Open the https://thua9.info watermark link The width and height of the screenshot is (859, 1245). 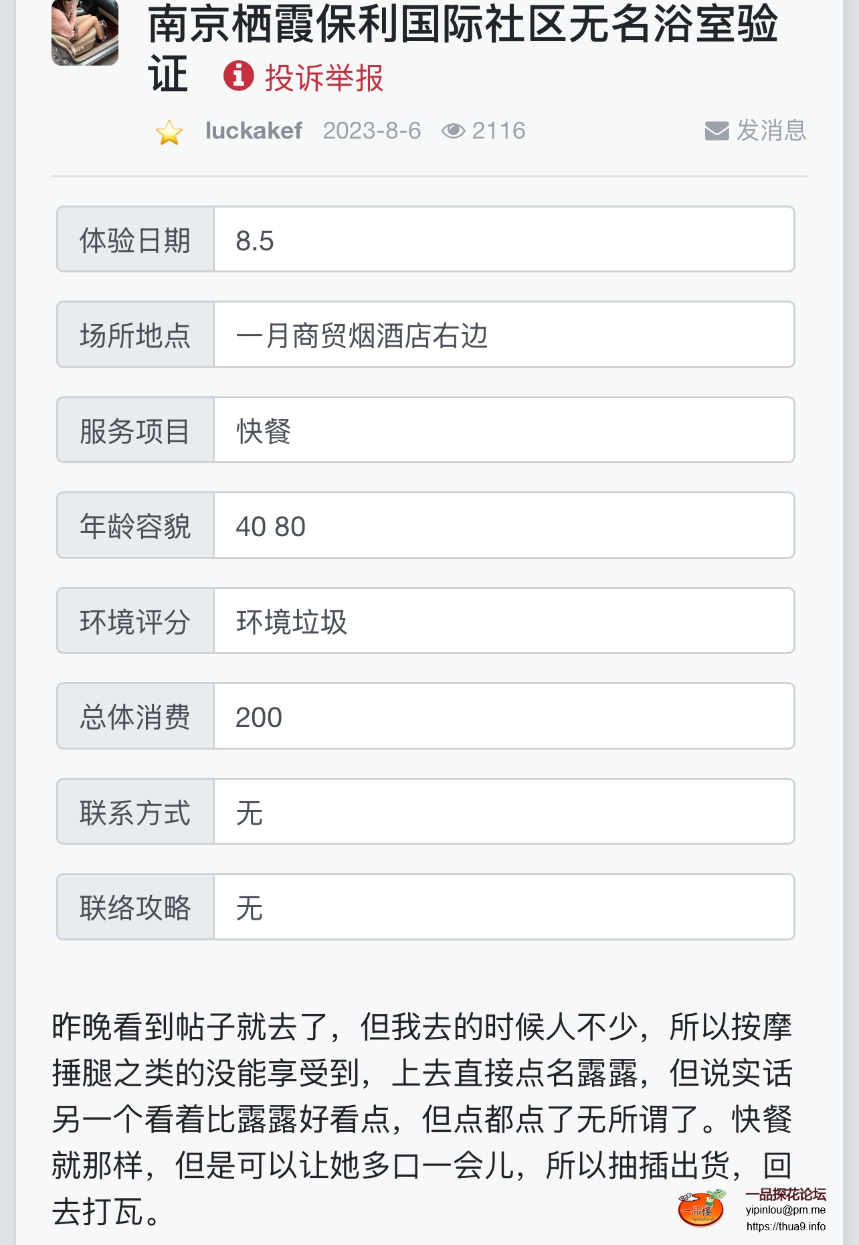785,1226
